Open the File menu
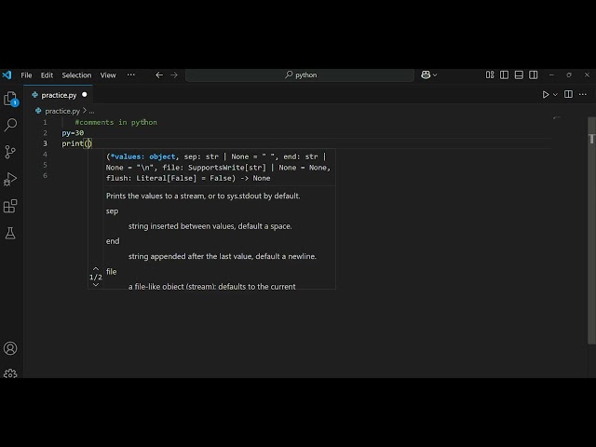596x447 pixels. click(x=26, y=74)
